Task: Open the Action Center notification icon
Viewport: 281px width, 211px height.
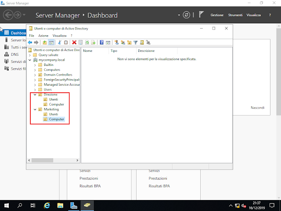Action: (x=272, y=205)
